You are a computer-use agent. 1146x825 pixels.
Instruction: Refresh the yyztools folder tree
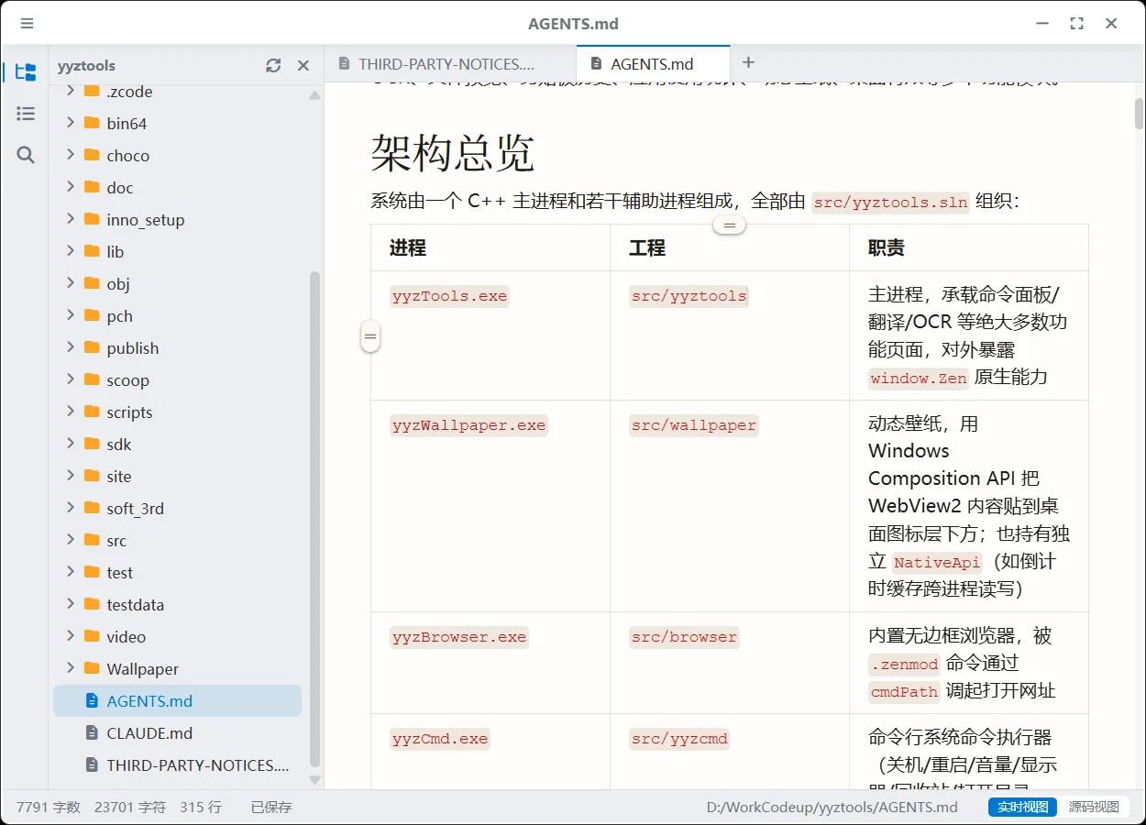[273, 66]
